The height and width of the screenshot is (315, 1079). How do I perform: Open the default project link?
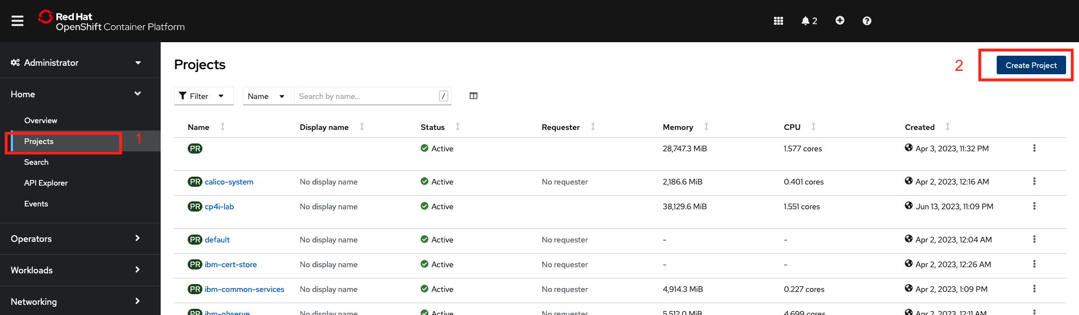coord(217,240)
